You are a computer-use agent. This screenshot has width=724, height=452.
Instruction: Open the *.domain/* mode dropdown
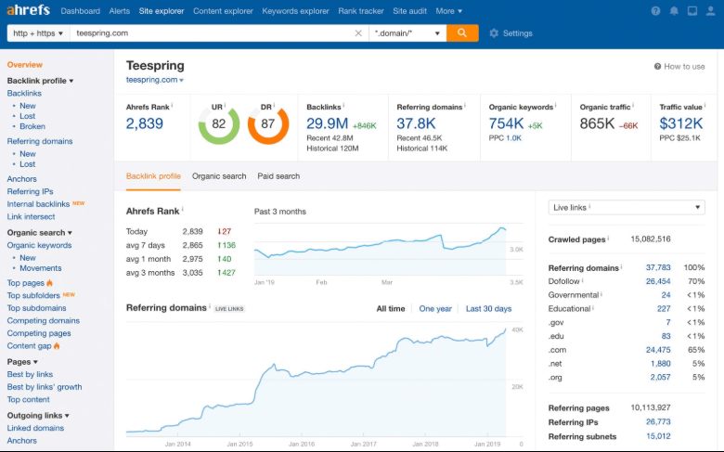click(407, 33)
